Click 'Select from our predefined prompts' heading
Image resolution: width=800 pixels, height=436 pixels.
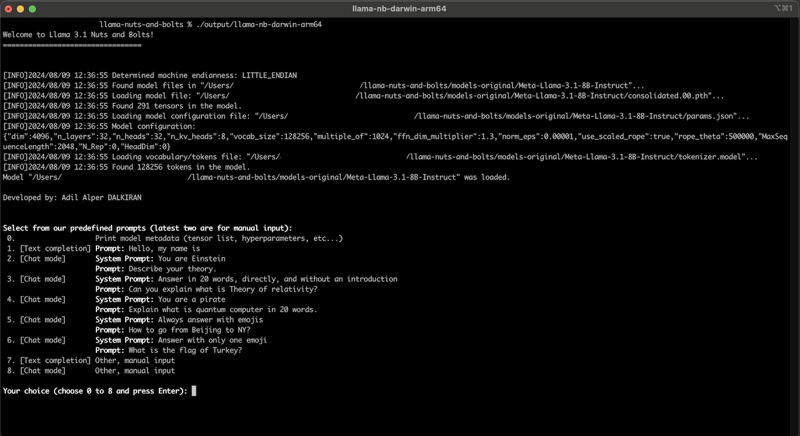click(x=147, y=228)
